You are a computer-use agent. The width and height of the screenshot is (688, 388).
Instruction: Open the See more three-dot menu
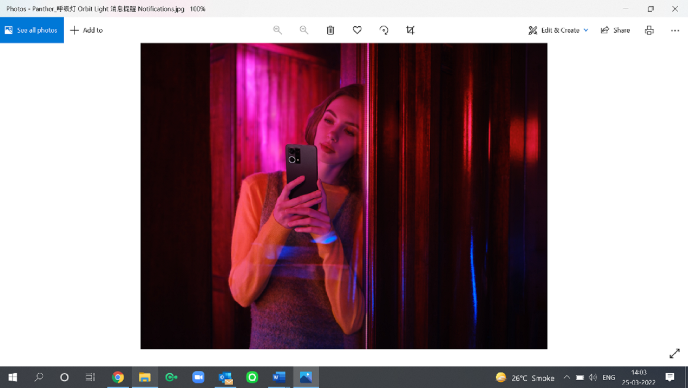tap(675, 30)
